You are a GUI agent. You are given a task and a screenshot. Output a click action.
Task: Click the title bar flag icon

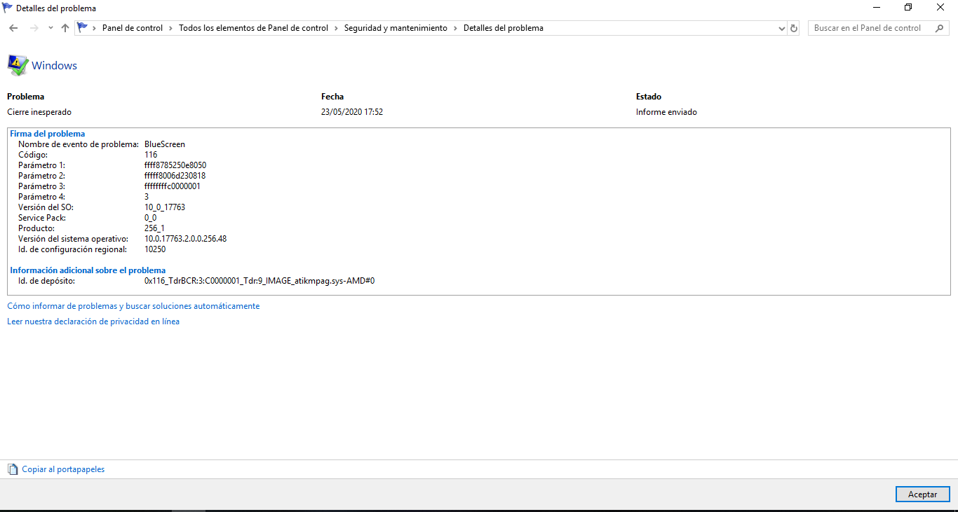[x=8, y=8]
